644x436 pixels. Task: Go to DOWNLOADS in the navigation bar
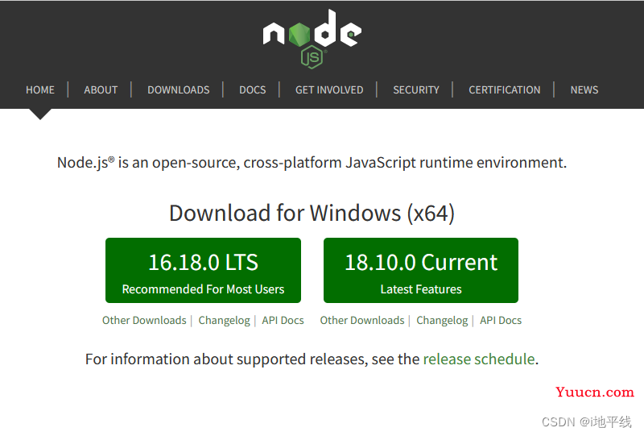(178, 89)
